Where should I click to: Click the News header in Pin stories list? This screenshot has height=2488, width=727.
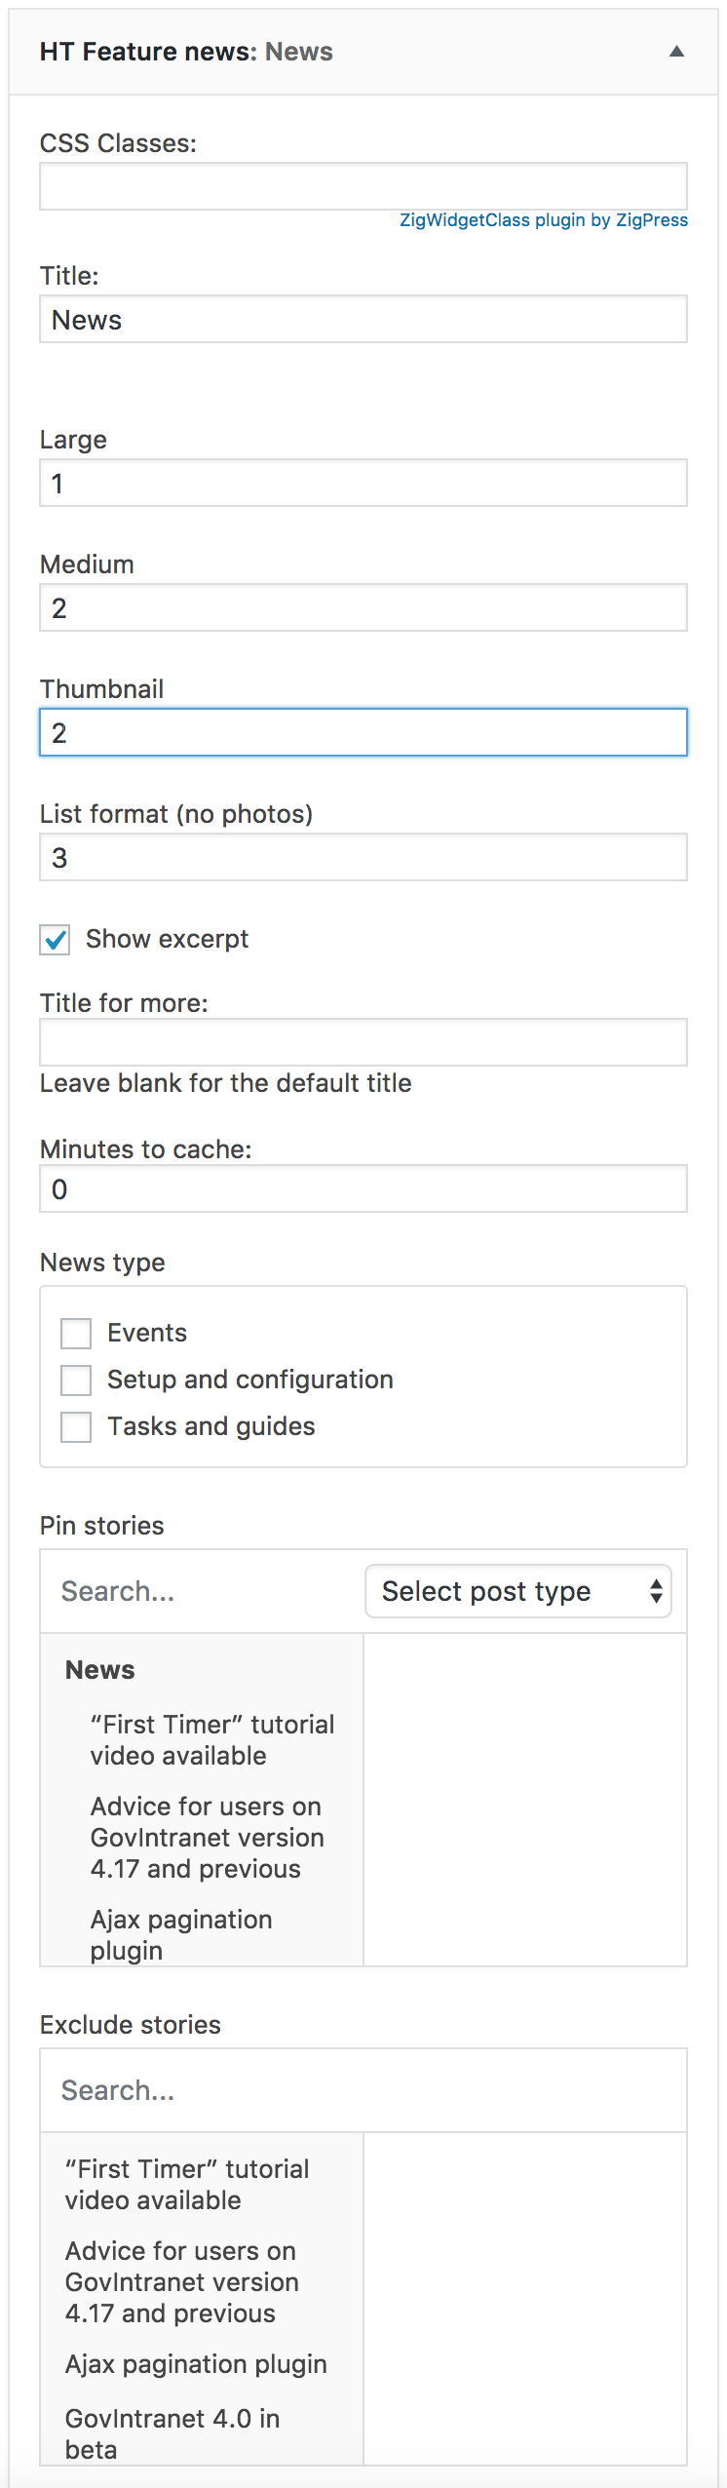(99, 1669)
